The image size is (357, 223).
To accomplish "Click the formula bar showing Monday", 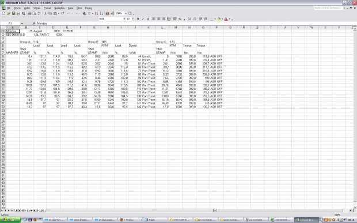I will point(196,24).
